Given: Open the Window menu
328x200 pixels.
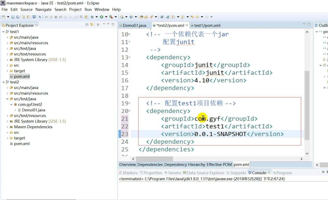Looking at the screenshot, I should pyautogui.click(x=102, y=9).
